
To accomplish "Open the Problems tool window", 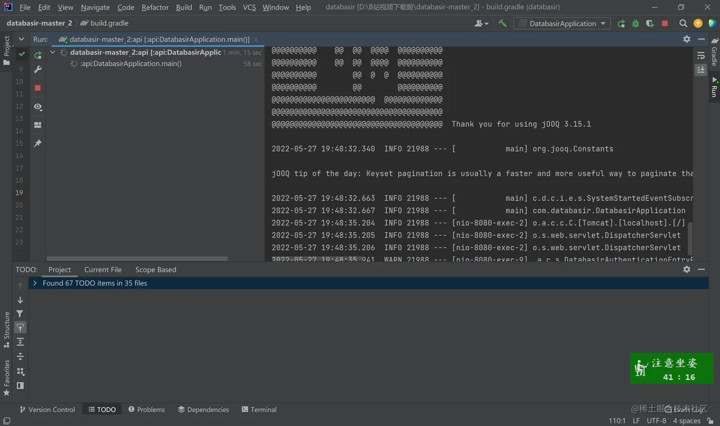I will tap(147, 409).
